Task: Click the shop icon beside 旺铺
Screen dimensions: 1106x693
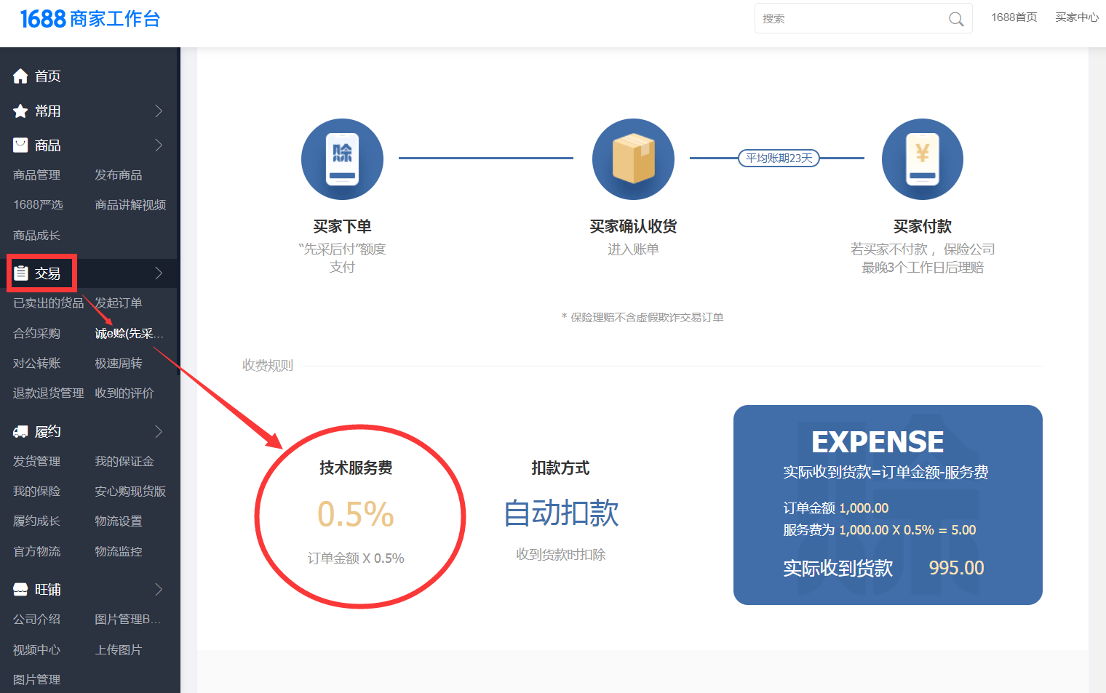Action: click(x=20, y=590)
